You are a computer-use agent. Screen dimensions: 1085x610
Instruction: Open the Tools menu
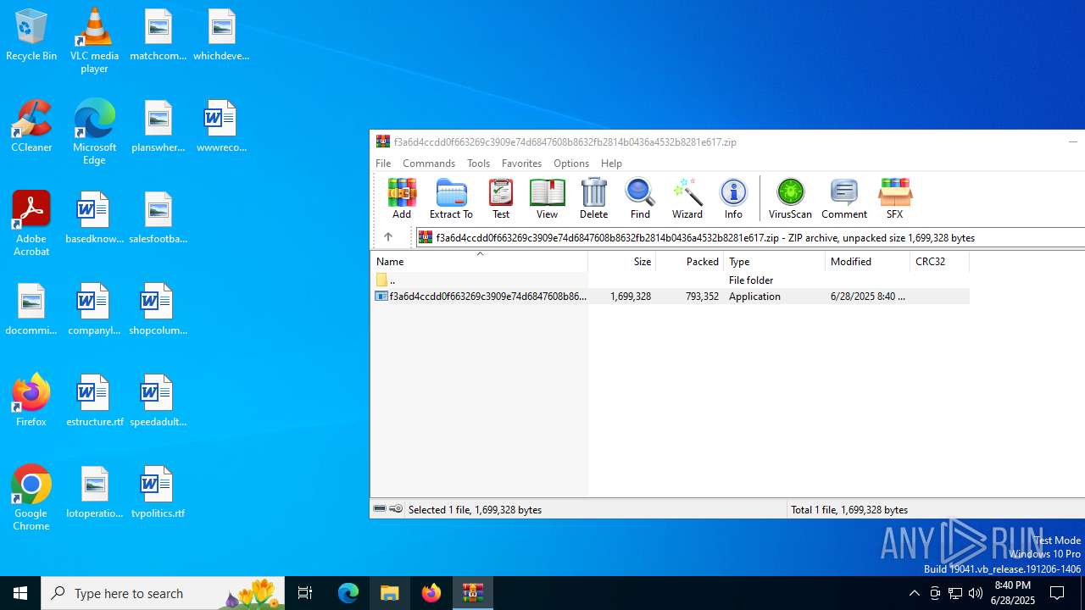click(x=478, y=163)
